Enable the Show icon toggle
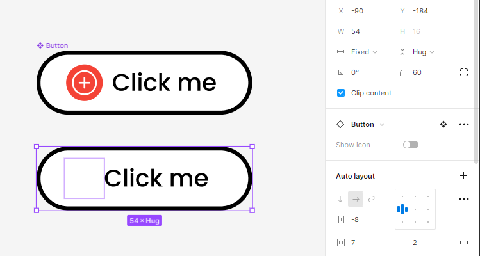This screenshot has height=256, width=480. pyautogui.click(x=410, y=145)
